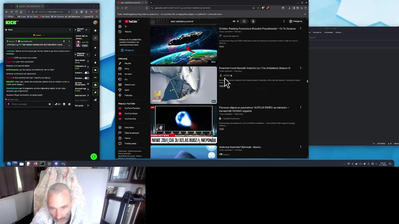The width and height of the screenshot is (399, 224).
Task: Open Pomoc in YouTube sidebar
Action: 127,138
